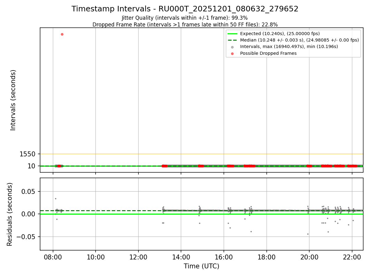Select the 'Dropped Frame Rate' 22.8% subtitle line
370x277 pixels.
pyautogui.click(x=185, y=25)
